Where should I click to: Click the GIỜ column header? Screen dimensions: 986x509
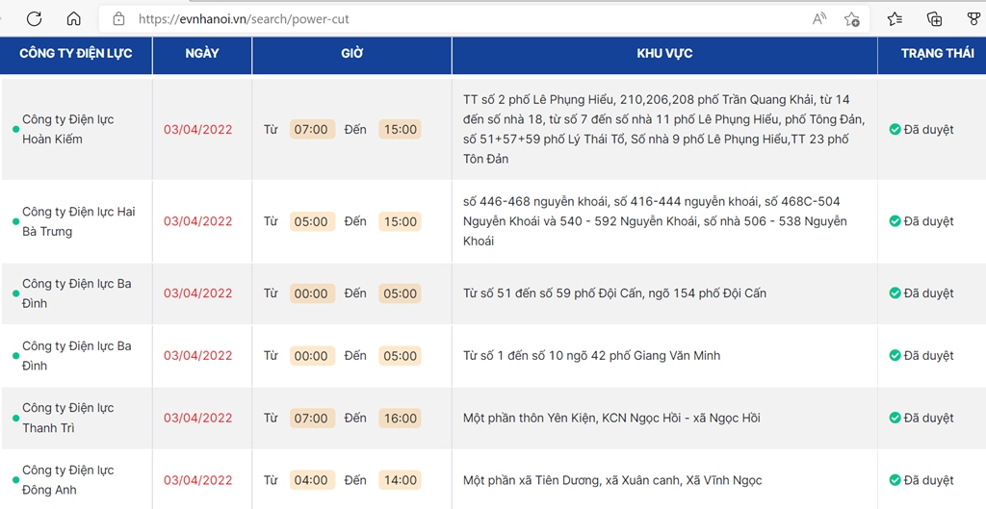click(x=352, y=54)
